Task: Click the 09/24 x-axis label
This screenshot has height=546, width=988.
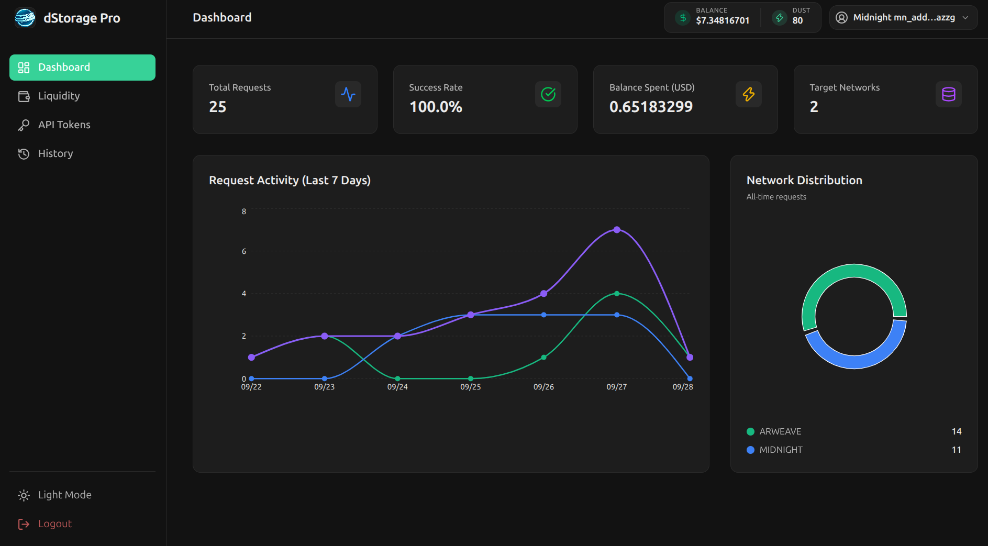Action: tap(397, 387)
